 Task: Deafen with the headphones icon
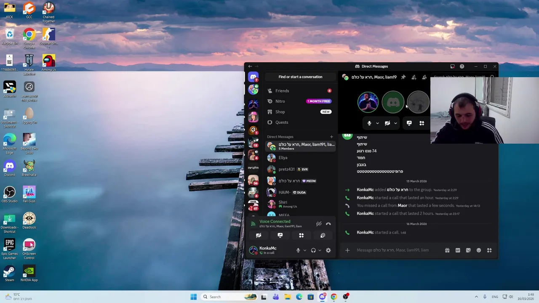coord(313,250)
